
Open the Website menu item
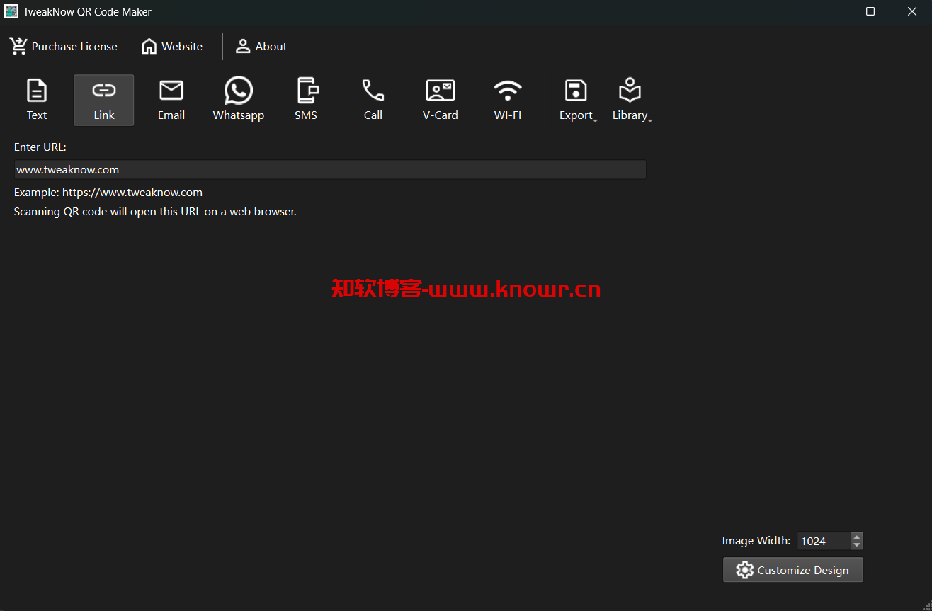(x=172, y=47)
